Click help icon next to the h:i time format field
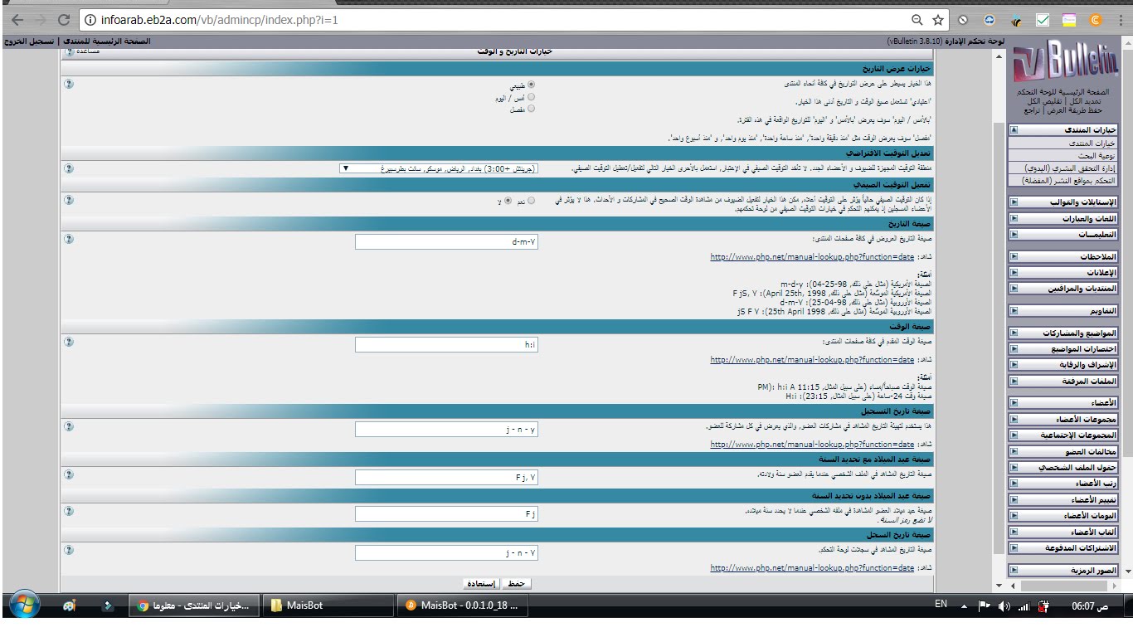 [x=69, y=343]
